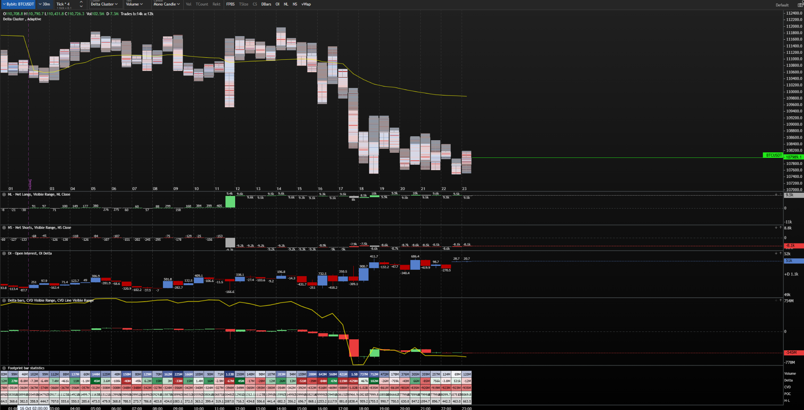Click the Footprint bar statistics title
Screen dimensions: 804x410
[x=26, y=368]
